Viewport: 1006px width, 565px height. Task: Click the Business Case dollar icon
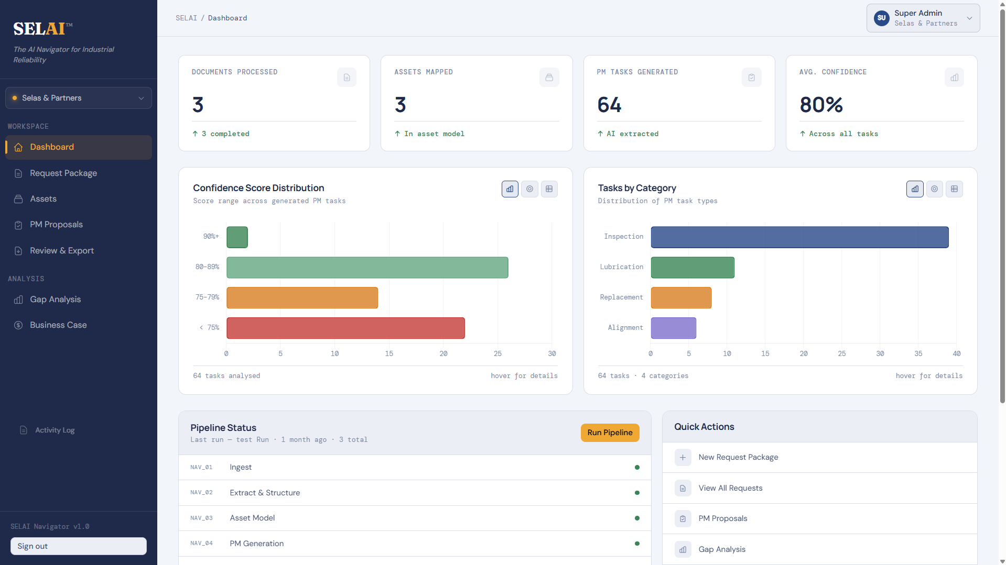pyautogui.click(x=18, y=325)
